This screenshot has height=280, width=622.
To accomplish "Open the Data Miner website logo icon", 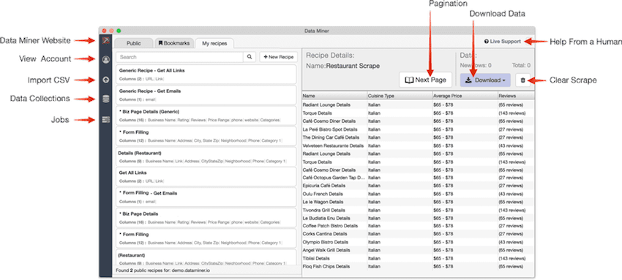I will 105,40.
